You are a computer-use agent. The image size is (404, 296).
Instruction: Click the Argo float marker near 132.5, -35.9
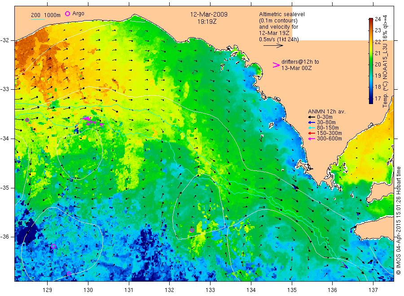tap(192, 231)
